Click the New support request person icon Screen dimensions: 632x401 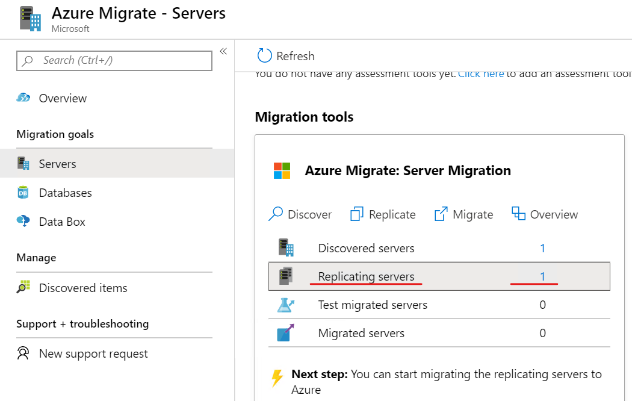pyautogui.click(x=23, y=353)
